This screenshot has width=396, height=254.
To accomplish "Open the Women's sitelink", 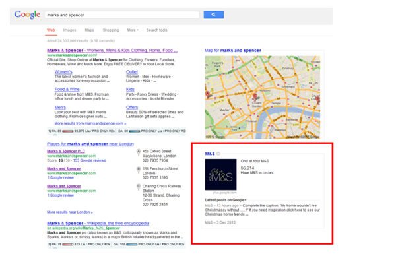I will click(x=63, y=72).
